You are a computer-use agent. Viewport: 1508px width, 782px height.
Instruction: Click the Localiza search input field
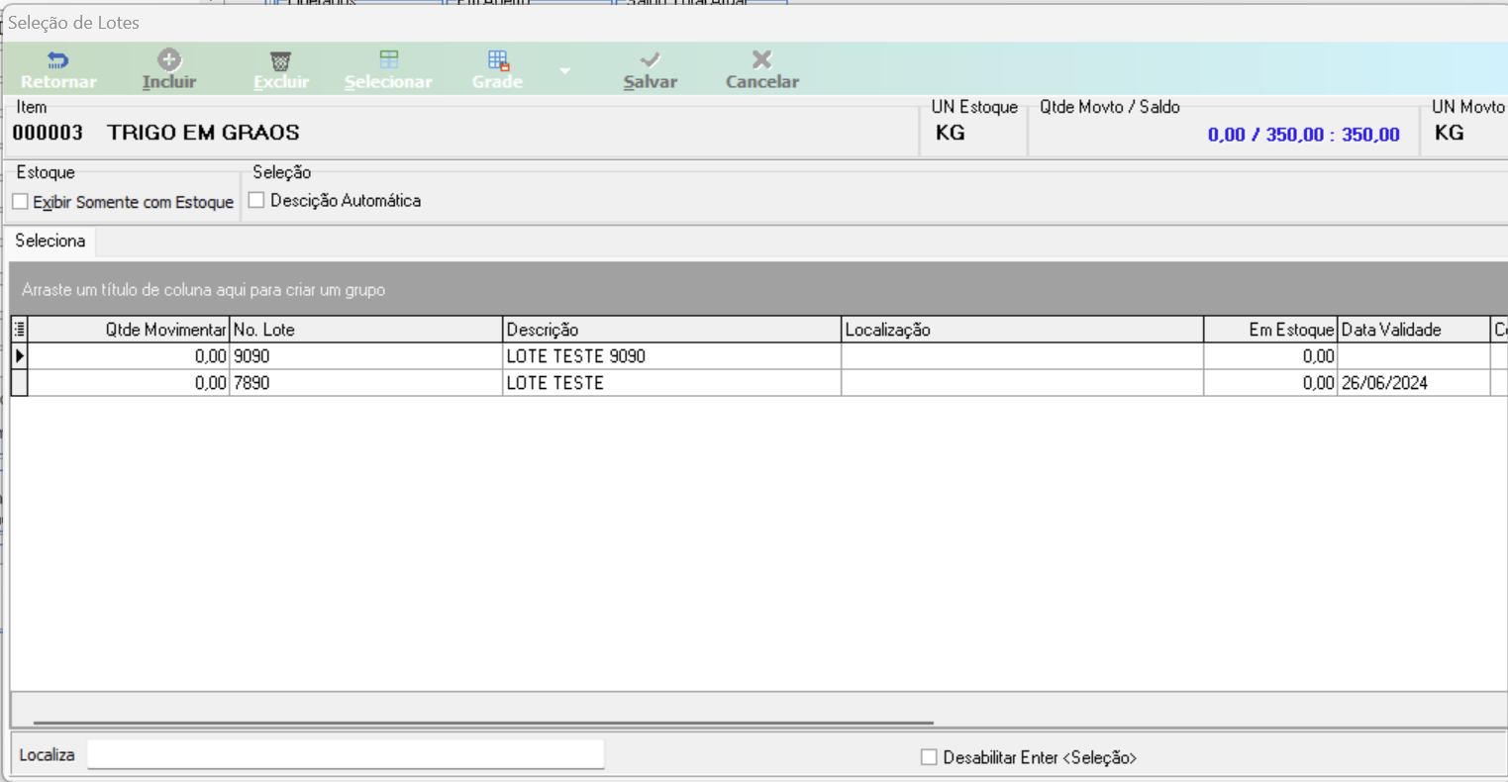346,754
